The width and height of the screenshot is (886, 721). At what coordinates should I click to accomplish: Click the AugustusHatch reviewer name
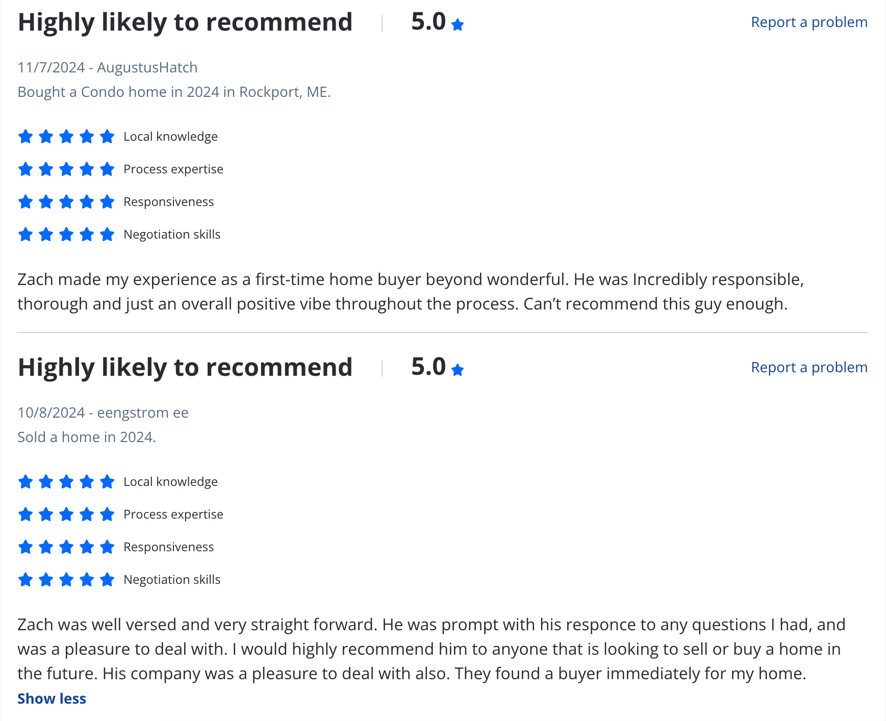pyautogui.click(x=147, y=68)
